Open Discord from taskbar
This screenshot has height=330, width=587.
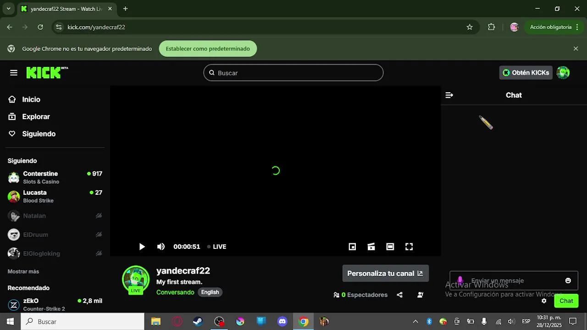[x=282, y=321]
